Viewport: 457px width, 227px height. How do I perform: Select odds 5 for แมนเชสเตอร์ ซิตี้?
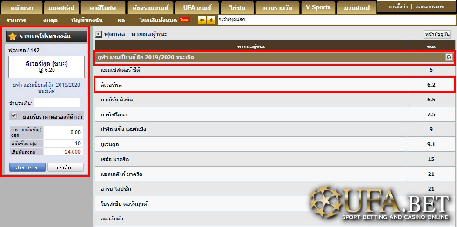431,70
